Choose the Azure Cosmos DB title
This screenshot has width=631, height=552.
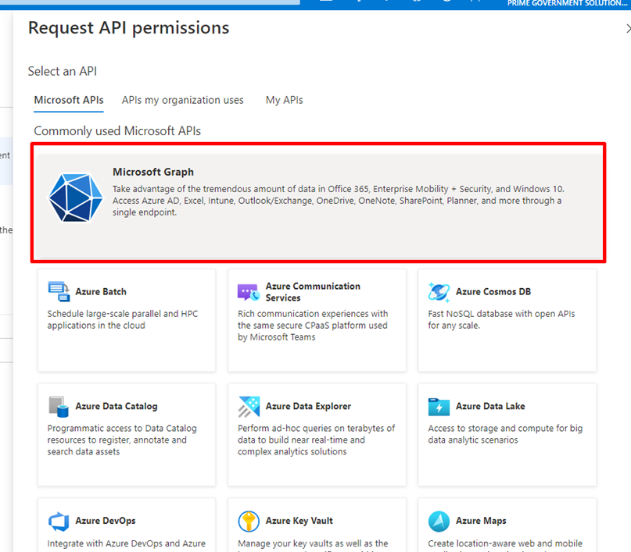493,292
